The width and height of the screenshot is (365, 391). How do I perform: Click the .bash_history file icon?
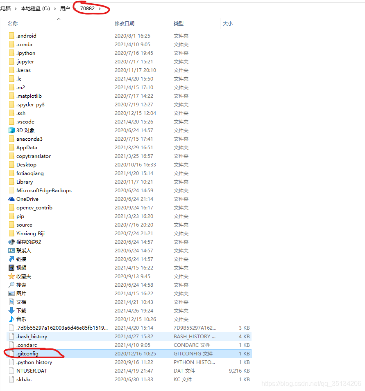(x=11, y=336)
